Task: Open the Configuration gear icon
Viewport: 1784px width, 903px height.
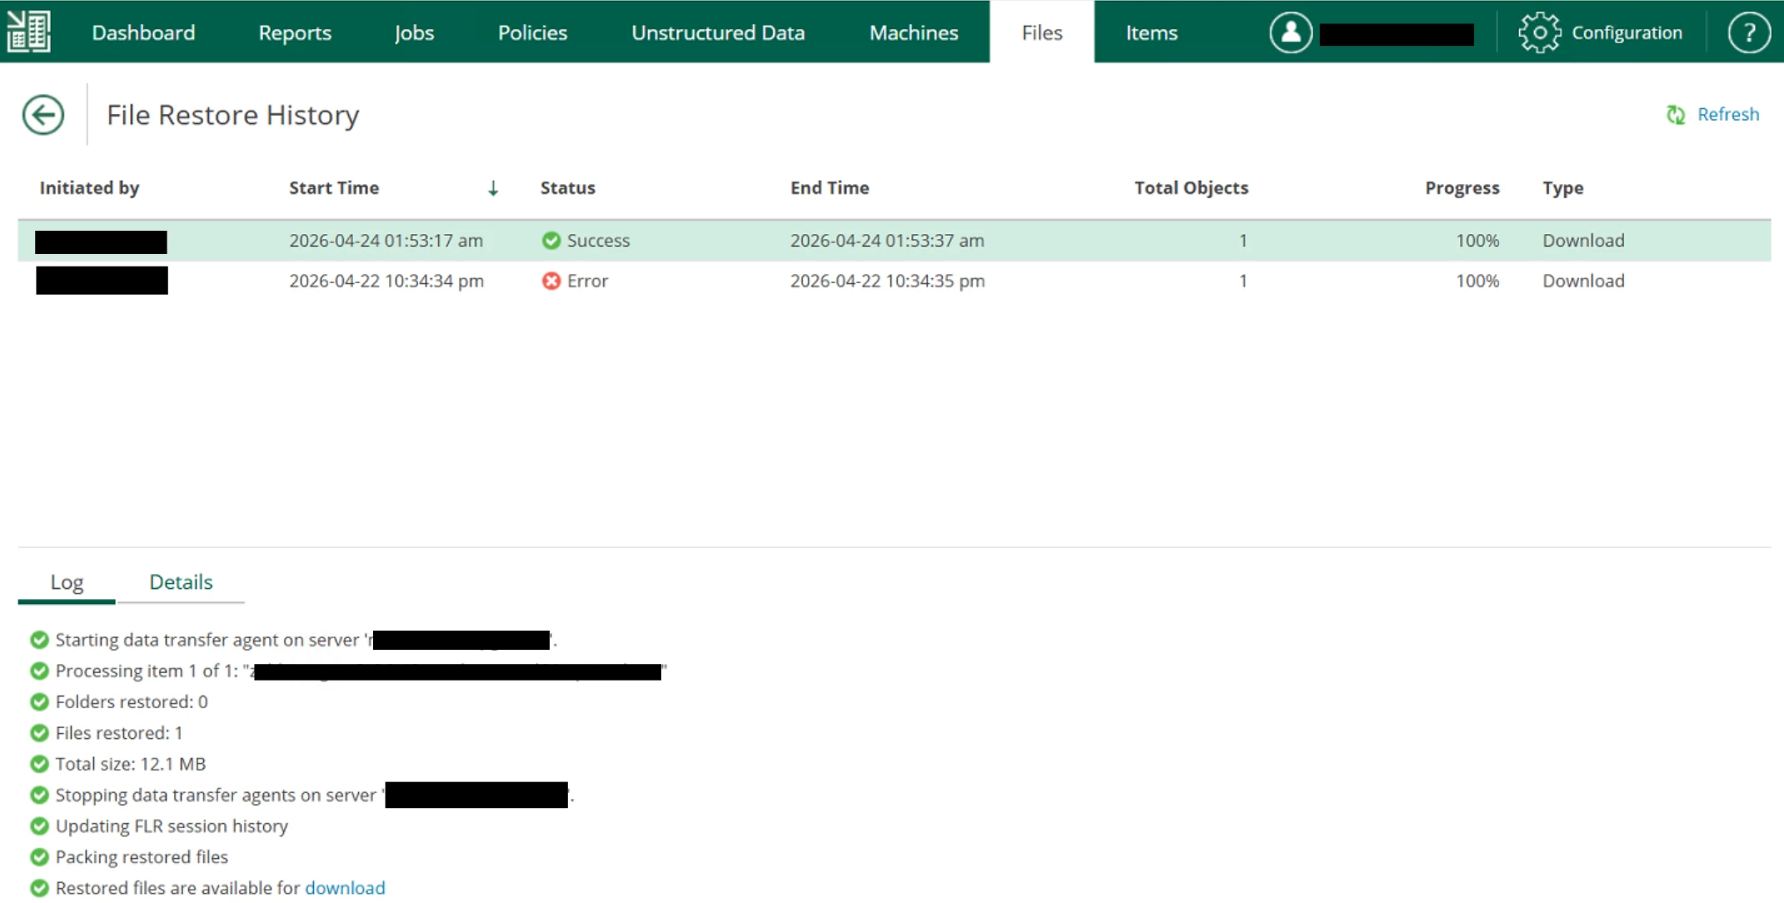Action: (x=1538, y=32)
